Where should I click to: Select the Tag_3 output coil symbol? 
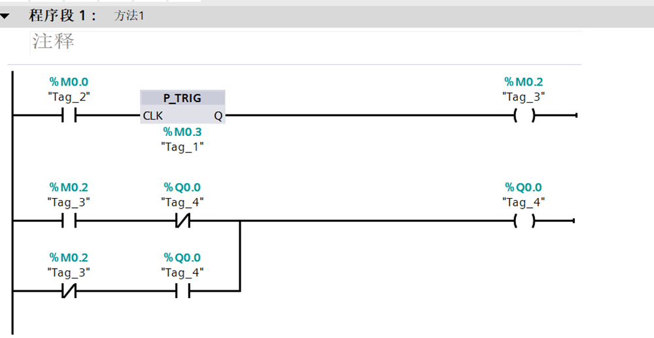[524, 116]
